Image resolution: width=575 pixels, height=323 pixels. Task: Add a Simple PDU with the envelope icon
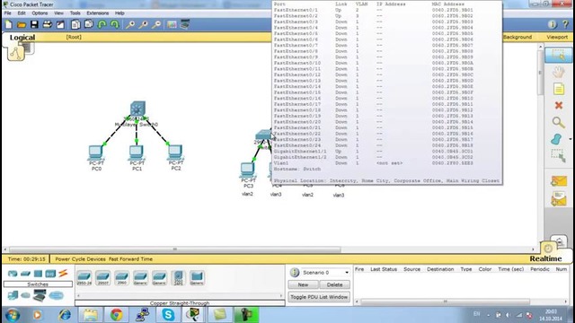click(559, 181)
